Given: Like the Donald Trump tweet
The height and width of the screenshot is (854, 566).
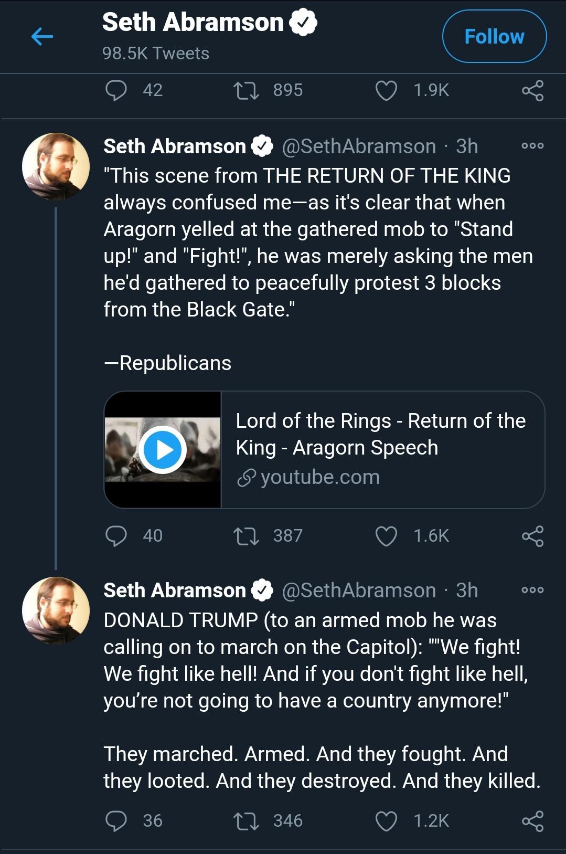Looking at the screenshot, I should click(x=386, y=821).
